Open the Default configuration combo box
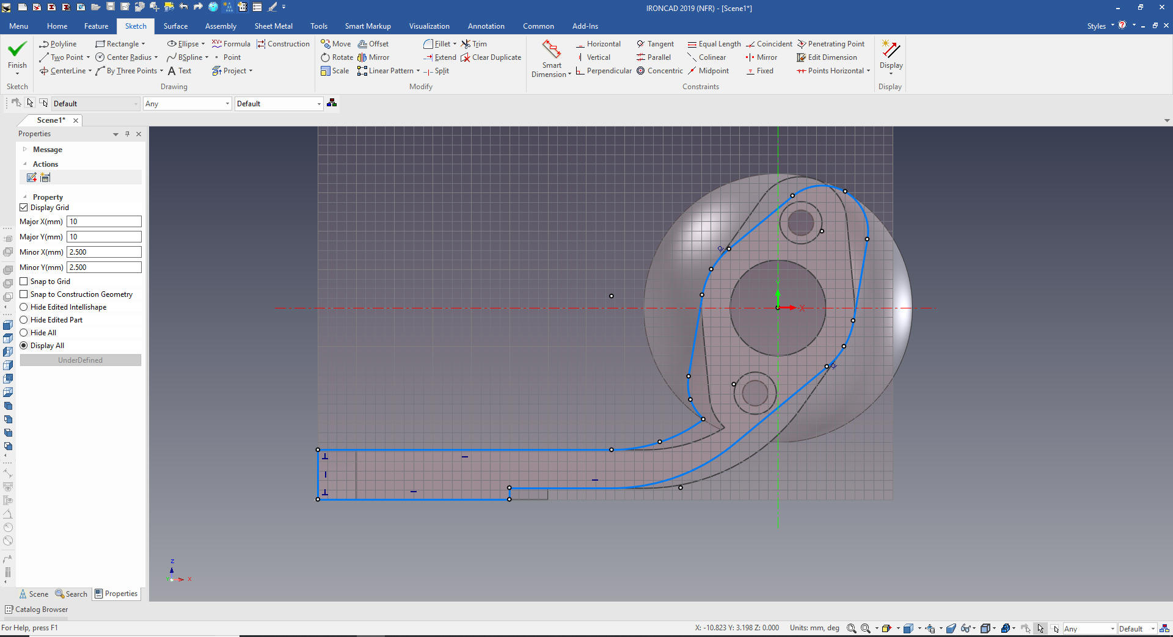Screen dimensions: 1173x637 point(279,104)
